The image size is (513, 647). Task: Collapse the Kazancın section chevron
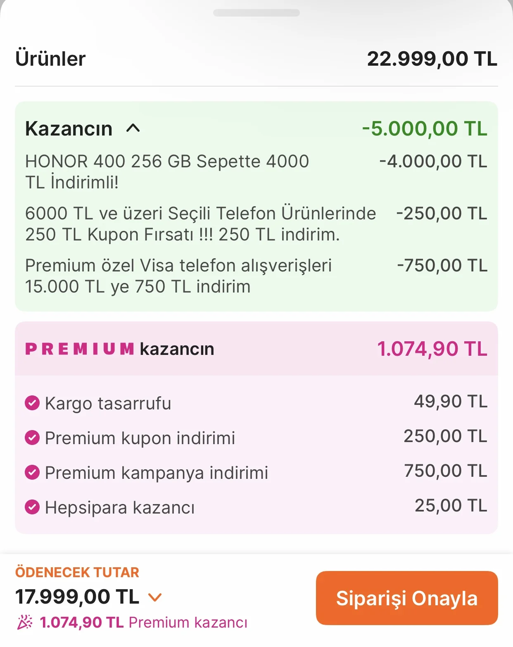[133, 128]
